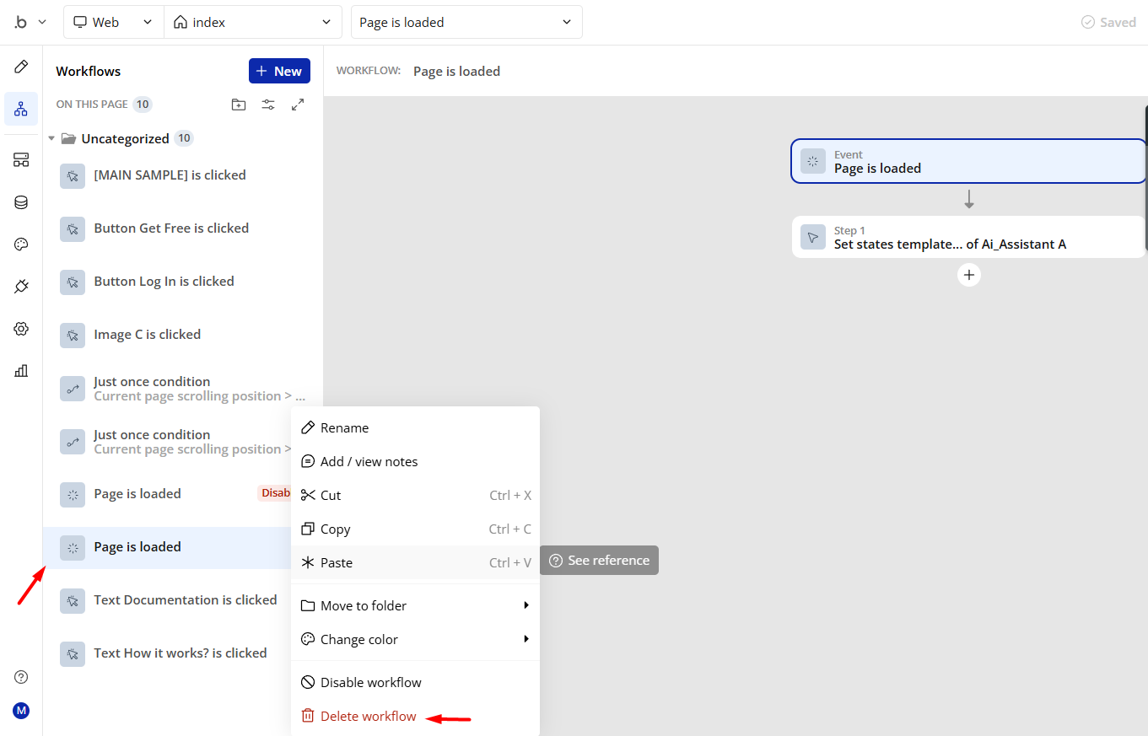Click Rename in the context menu
Image resolution: width=1148 pixels, height=736 pixels.
tap(344, 427)
